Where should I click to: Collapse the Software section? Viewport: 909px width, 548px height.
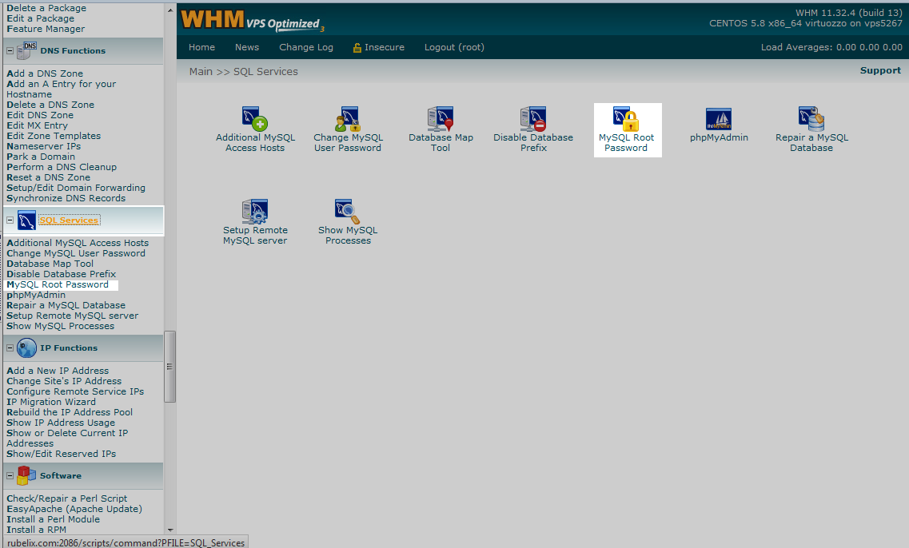click(x=10, y=476)
